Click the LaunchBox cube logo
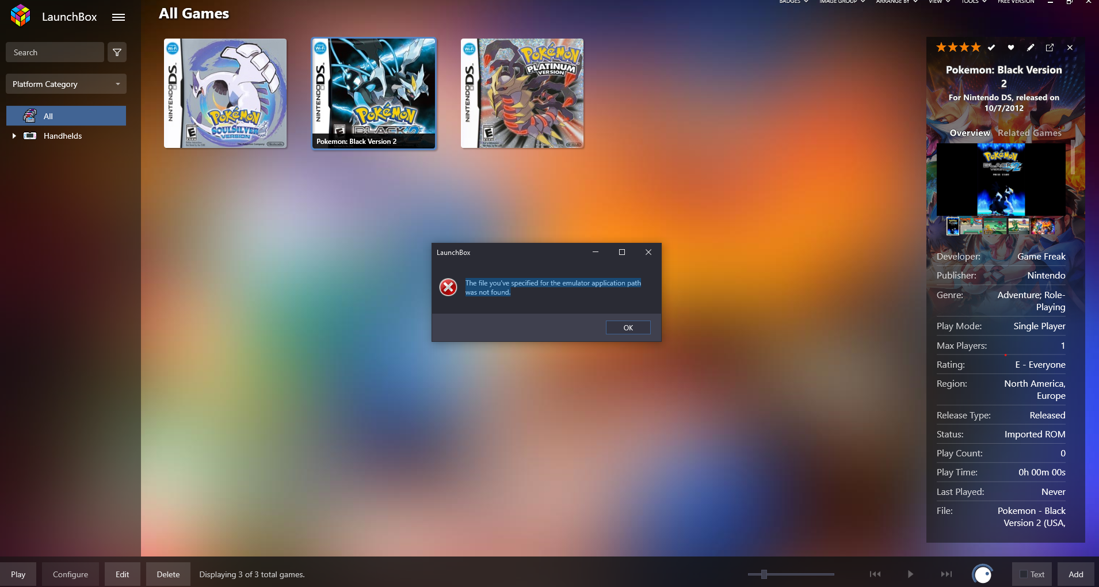 click(x=21, y=16)
